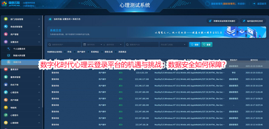Click the 量表测评 heart icon

tap(6, 70)
